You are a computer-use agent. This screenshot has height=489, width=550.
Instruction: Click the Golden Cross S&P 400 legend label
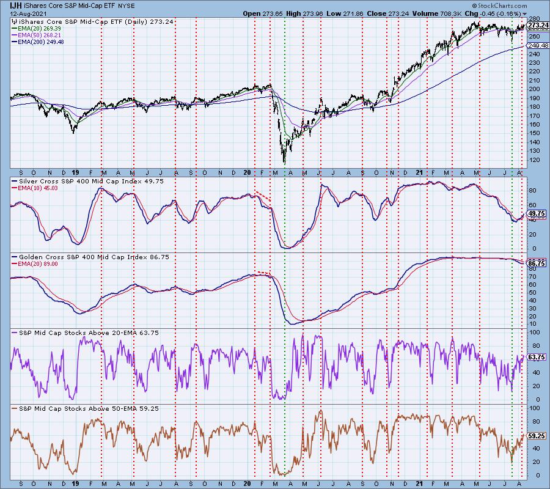(x=90, y=257)
